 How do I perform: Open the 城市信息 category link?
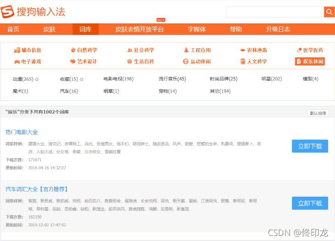(31, 50)
